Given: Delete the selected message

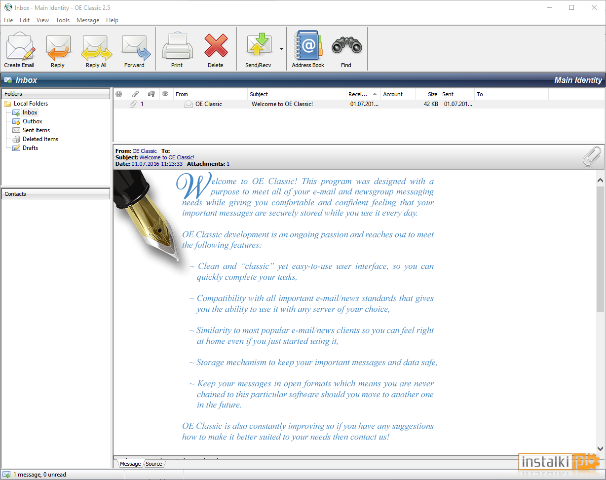Looking at the screenshot, I should [216, 49].
